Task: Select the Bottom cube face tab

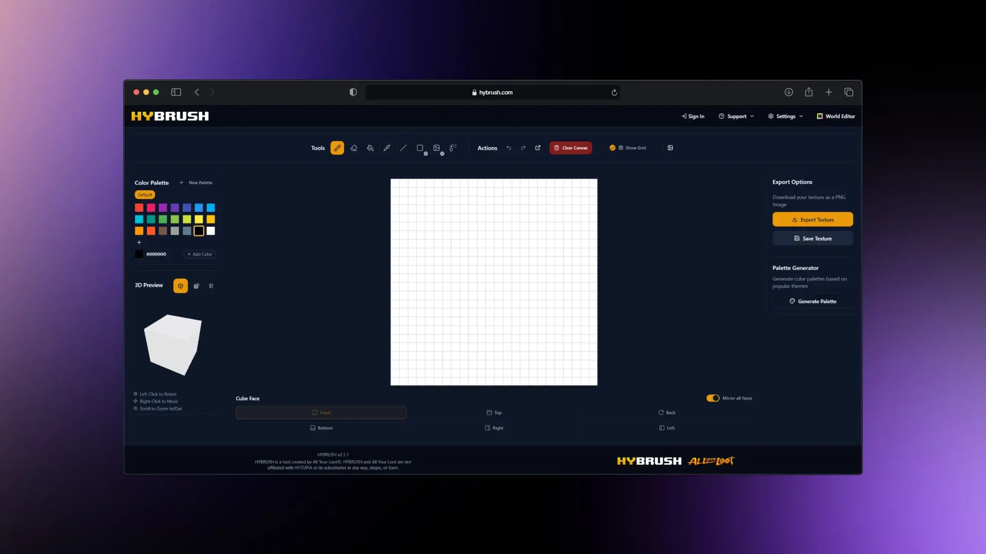Action: (321, 427)
